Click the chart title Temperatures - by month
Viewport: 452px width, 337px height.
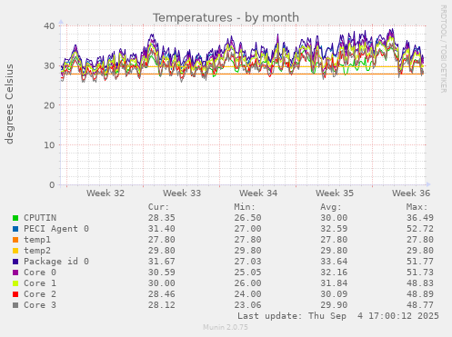[x=226, y=18]
